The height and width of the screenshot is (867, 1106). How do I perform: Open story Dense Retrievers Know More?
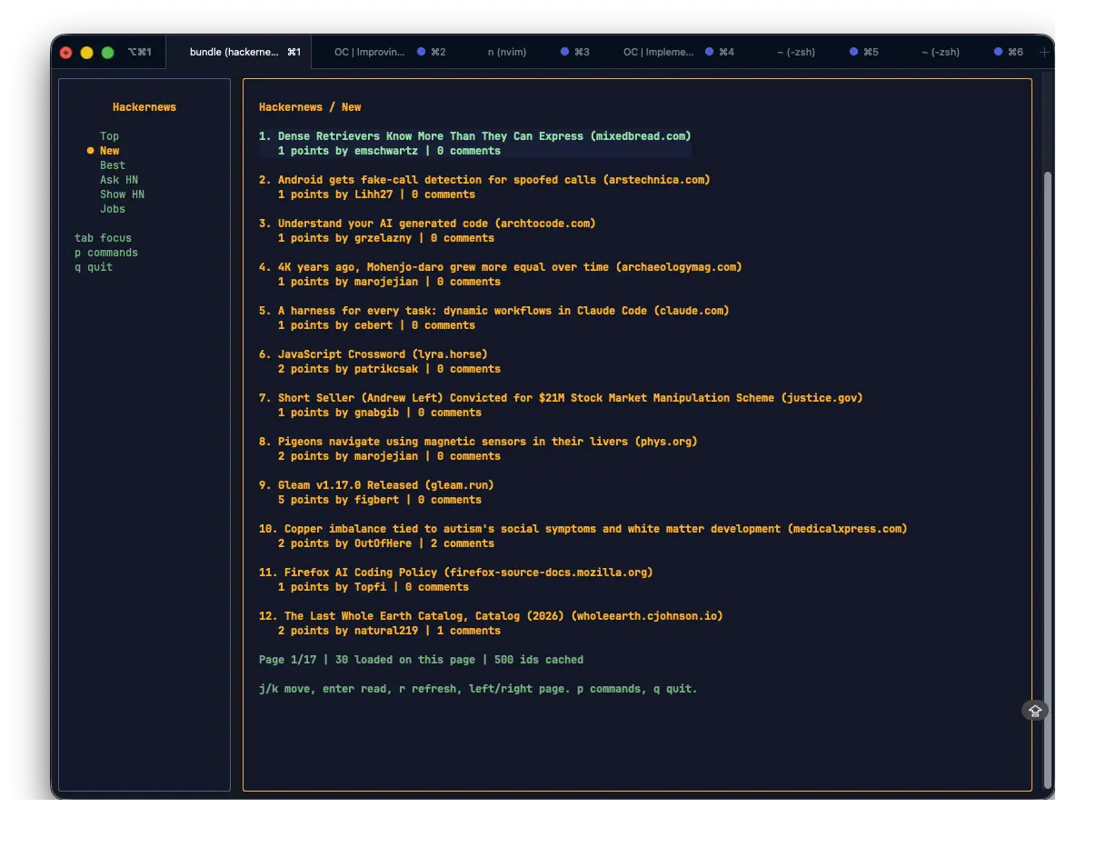click(x=474, y=136)
